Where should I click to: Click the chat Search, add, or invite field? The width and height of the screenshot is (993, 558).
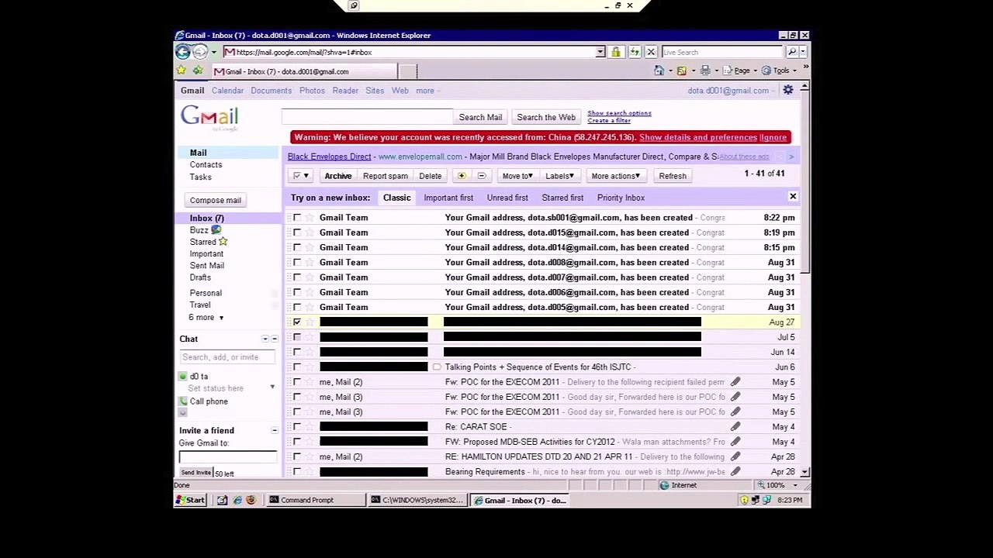tap(227, 357)
